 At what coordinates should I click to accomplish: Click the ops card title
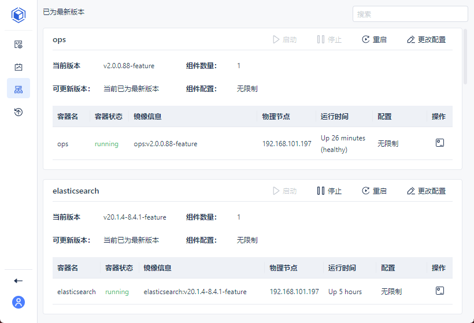(x=59, y=40)
